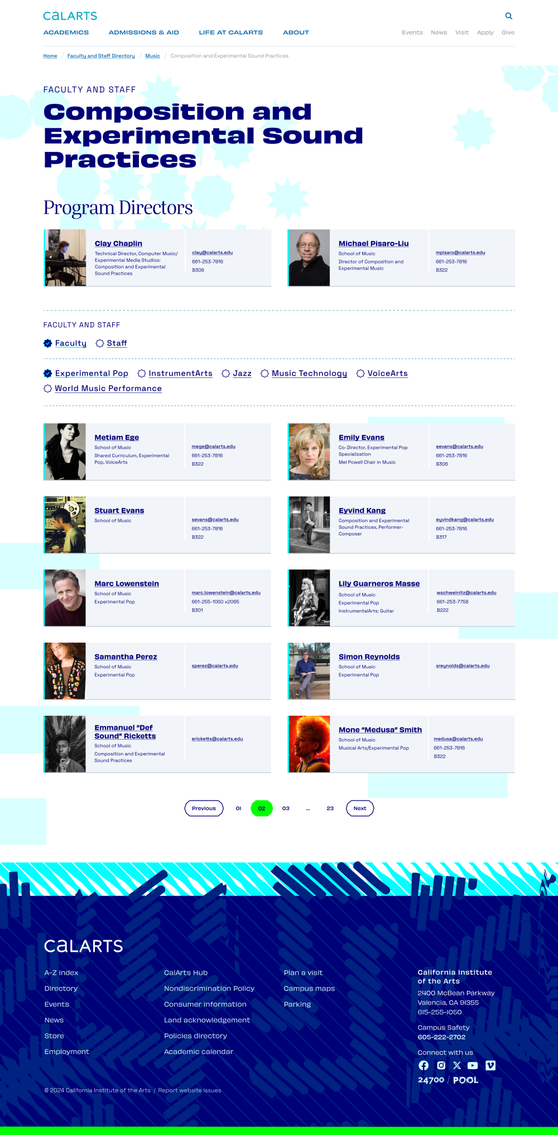Click the CalArts logo in header
558x1135 pixels.
pyautogui.click(x=70, y=16)
